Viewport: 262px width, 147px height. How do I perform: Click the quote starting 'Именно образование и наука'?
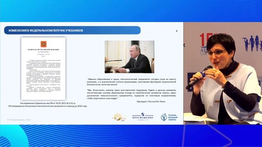tap(132, 82)
